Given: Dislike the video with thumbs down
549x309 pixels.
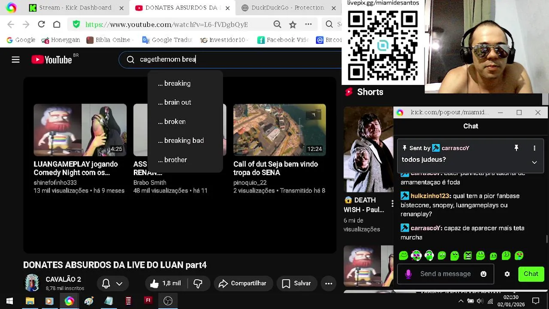Looking at the screenshot, I should (198, 283).
